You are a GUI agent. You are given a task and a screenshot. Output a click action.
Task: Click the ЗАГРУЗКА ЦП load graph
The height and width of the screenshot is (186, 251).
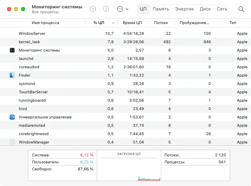tap(129, 170)
